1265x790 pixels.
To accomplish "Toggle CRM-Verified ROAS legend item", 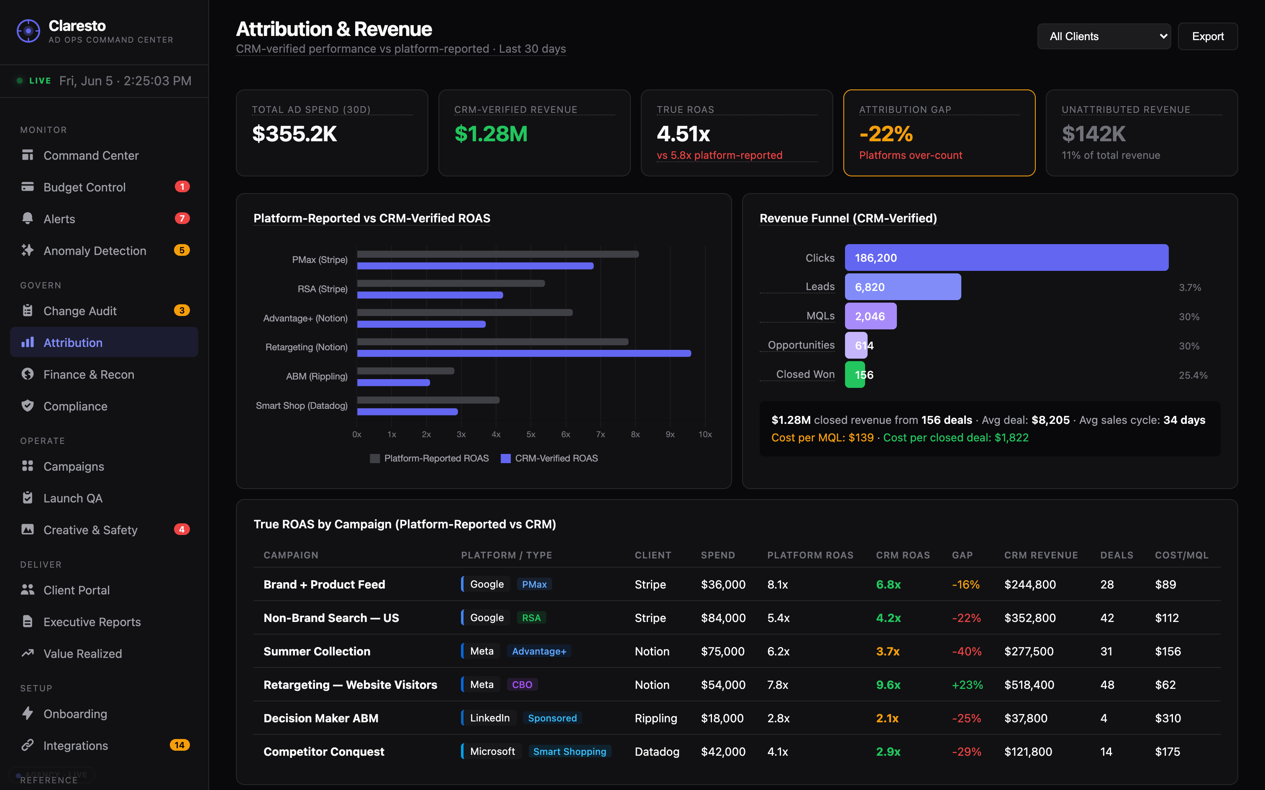I will pyautogui.click(x=549, y=458).
